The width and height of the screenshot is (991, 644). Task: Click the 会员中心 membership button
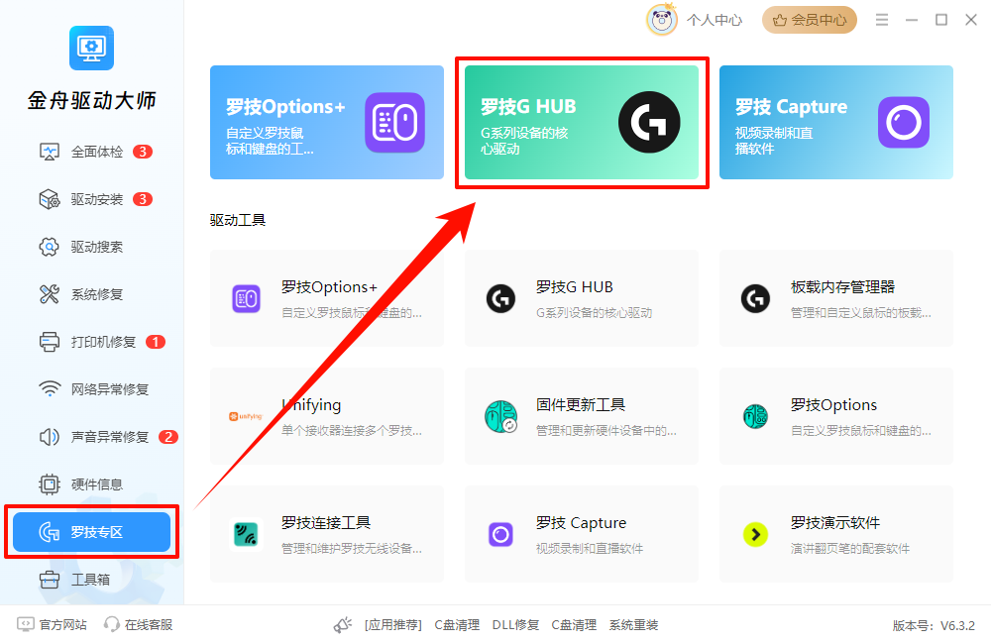click(809, 19)
